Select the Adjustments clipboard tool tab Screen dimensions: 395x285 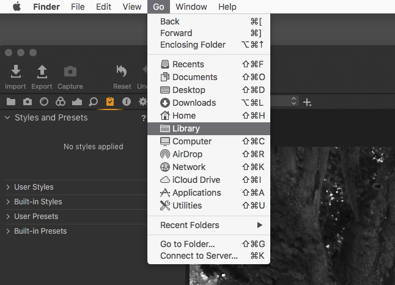coord(110,102)
